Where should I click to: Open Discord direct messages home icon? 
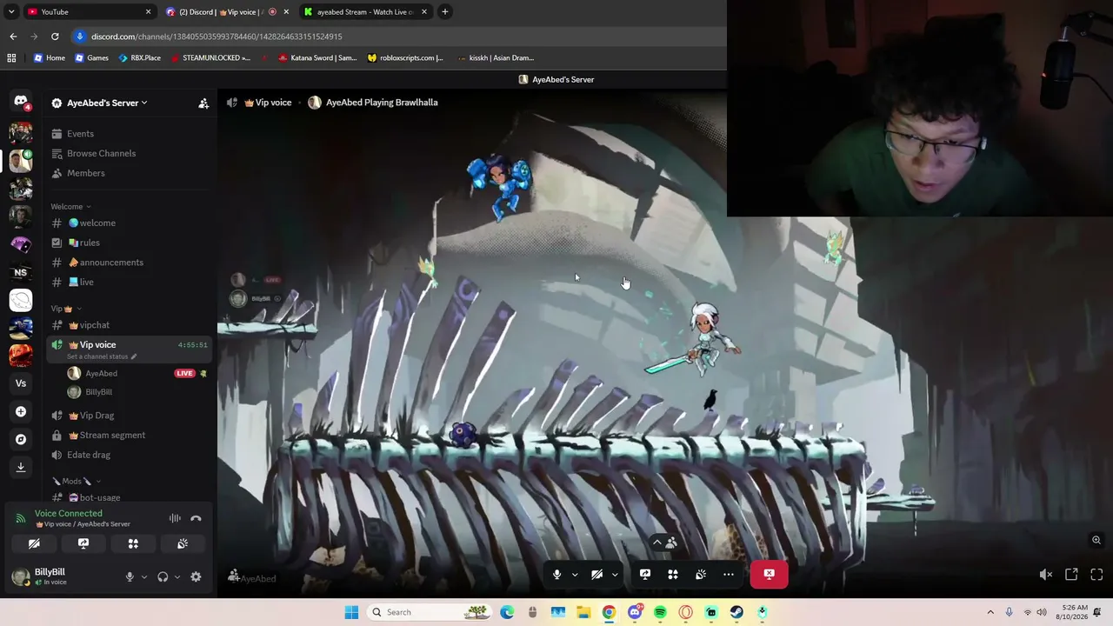coord(21,102)
